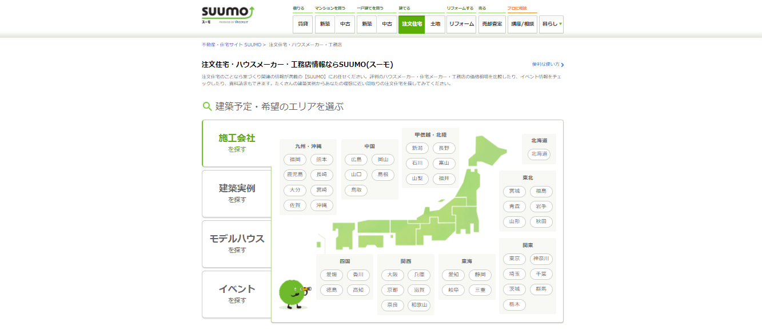
Task: Choose the 東京 prefecture button
Action: click(514, 259)
